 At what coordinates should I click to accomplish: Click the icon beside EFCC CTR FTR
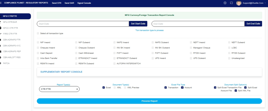(x=1, y=28)
